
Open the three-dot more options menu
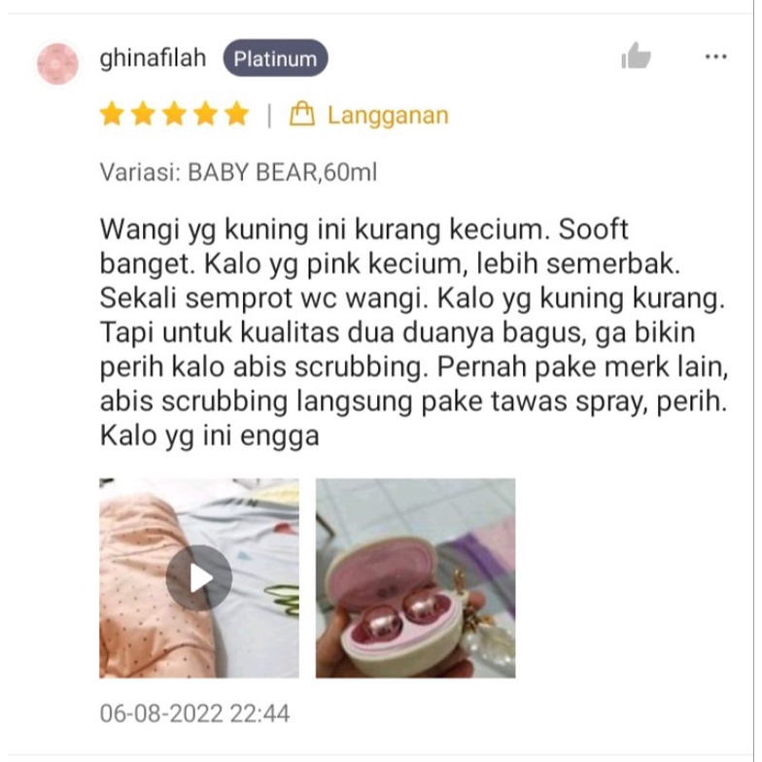715,57
